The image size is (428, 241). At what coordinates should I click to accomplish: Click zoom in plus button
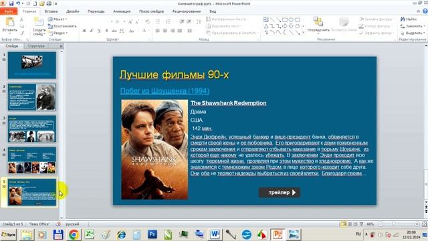[x=417, y=224]
